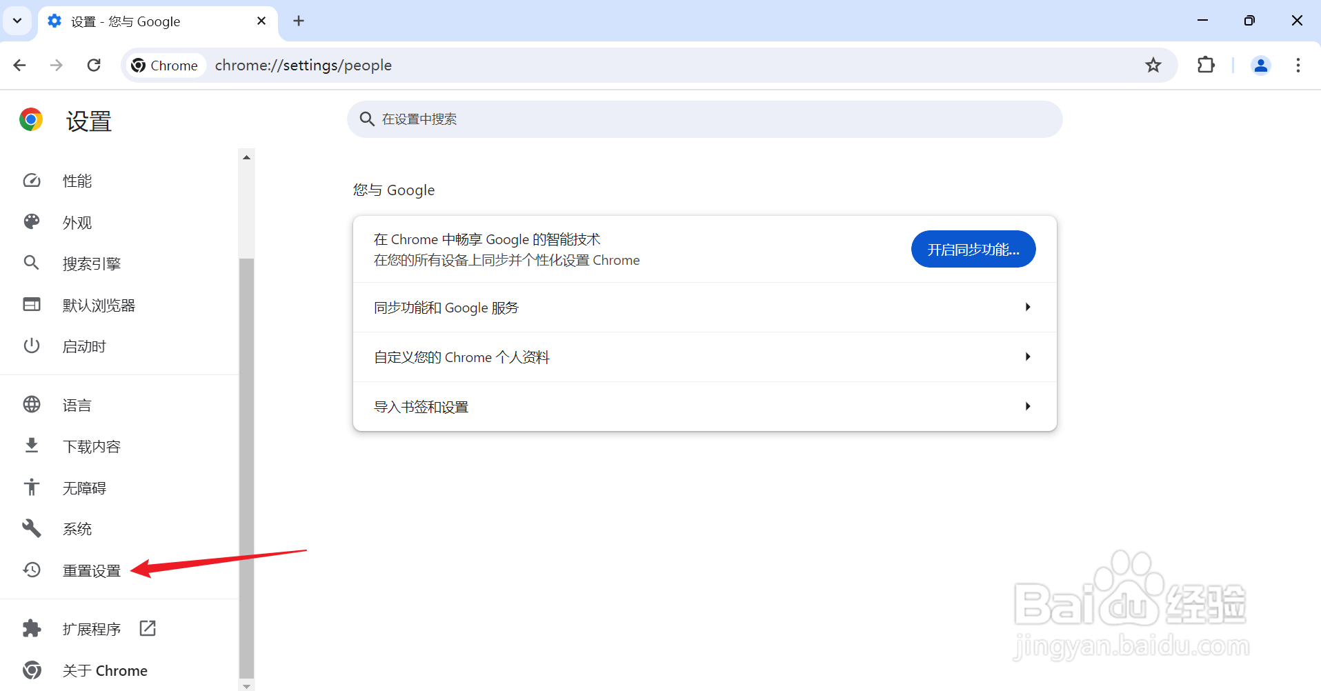Open 导入书签和设置 row
This screenshot has height=691, width=1321.
coord(705,407)
